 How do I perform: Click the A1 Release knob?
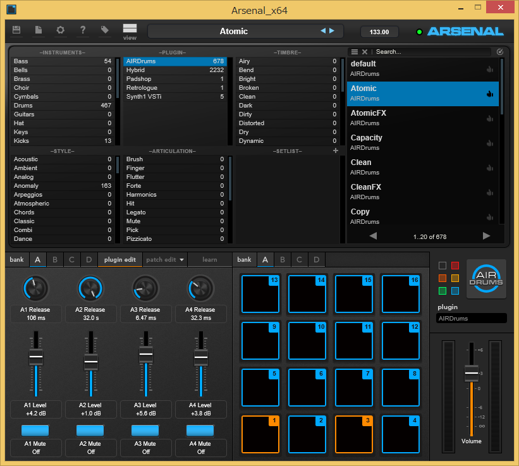pos(35,288)
